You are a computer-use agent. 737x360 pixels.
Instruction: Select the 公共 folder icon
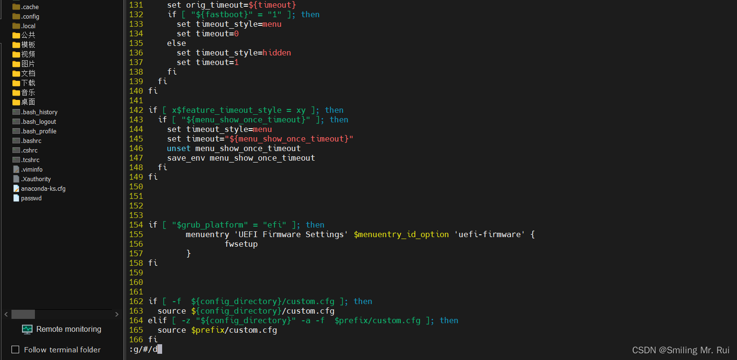point(16,35)
